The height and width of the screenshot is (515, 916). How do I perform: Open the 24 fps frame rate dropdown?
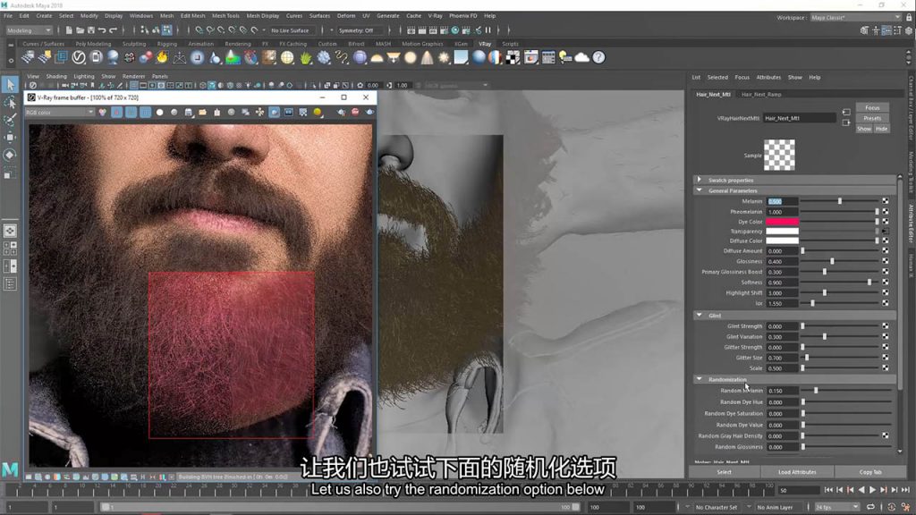point(836,508)
